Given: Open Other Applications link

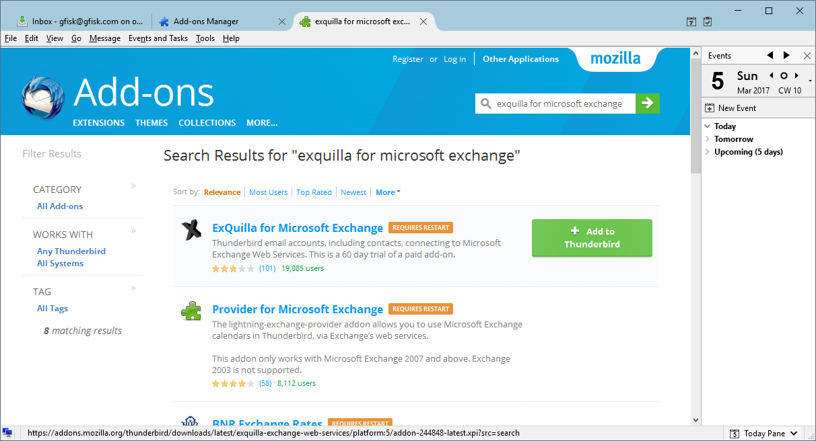Looking at the screenshot, I should point(520,59).
